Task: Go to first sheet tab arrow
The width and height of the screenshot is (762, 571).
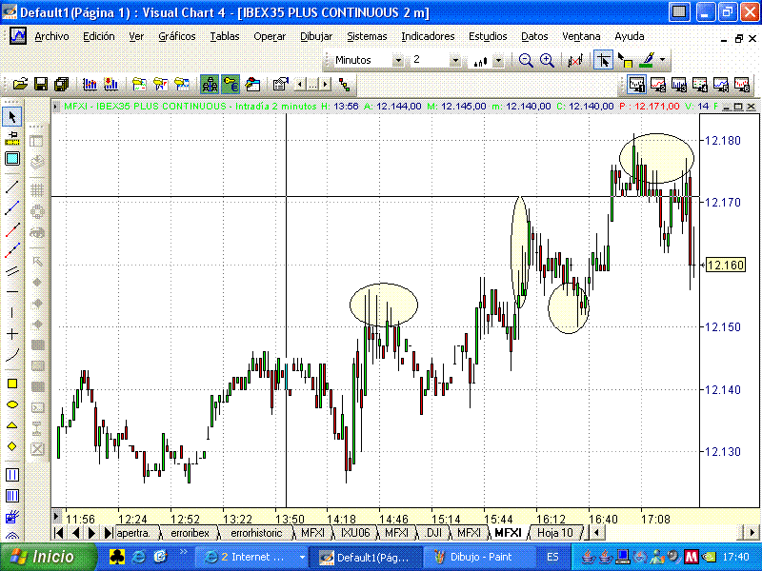Action: pos(59,533)
